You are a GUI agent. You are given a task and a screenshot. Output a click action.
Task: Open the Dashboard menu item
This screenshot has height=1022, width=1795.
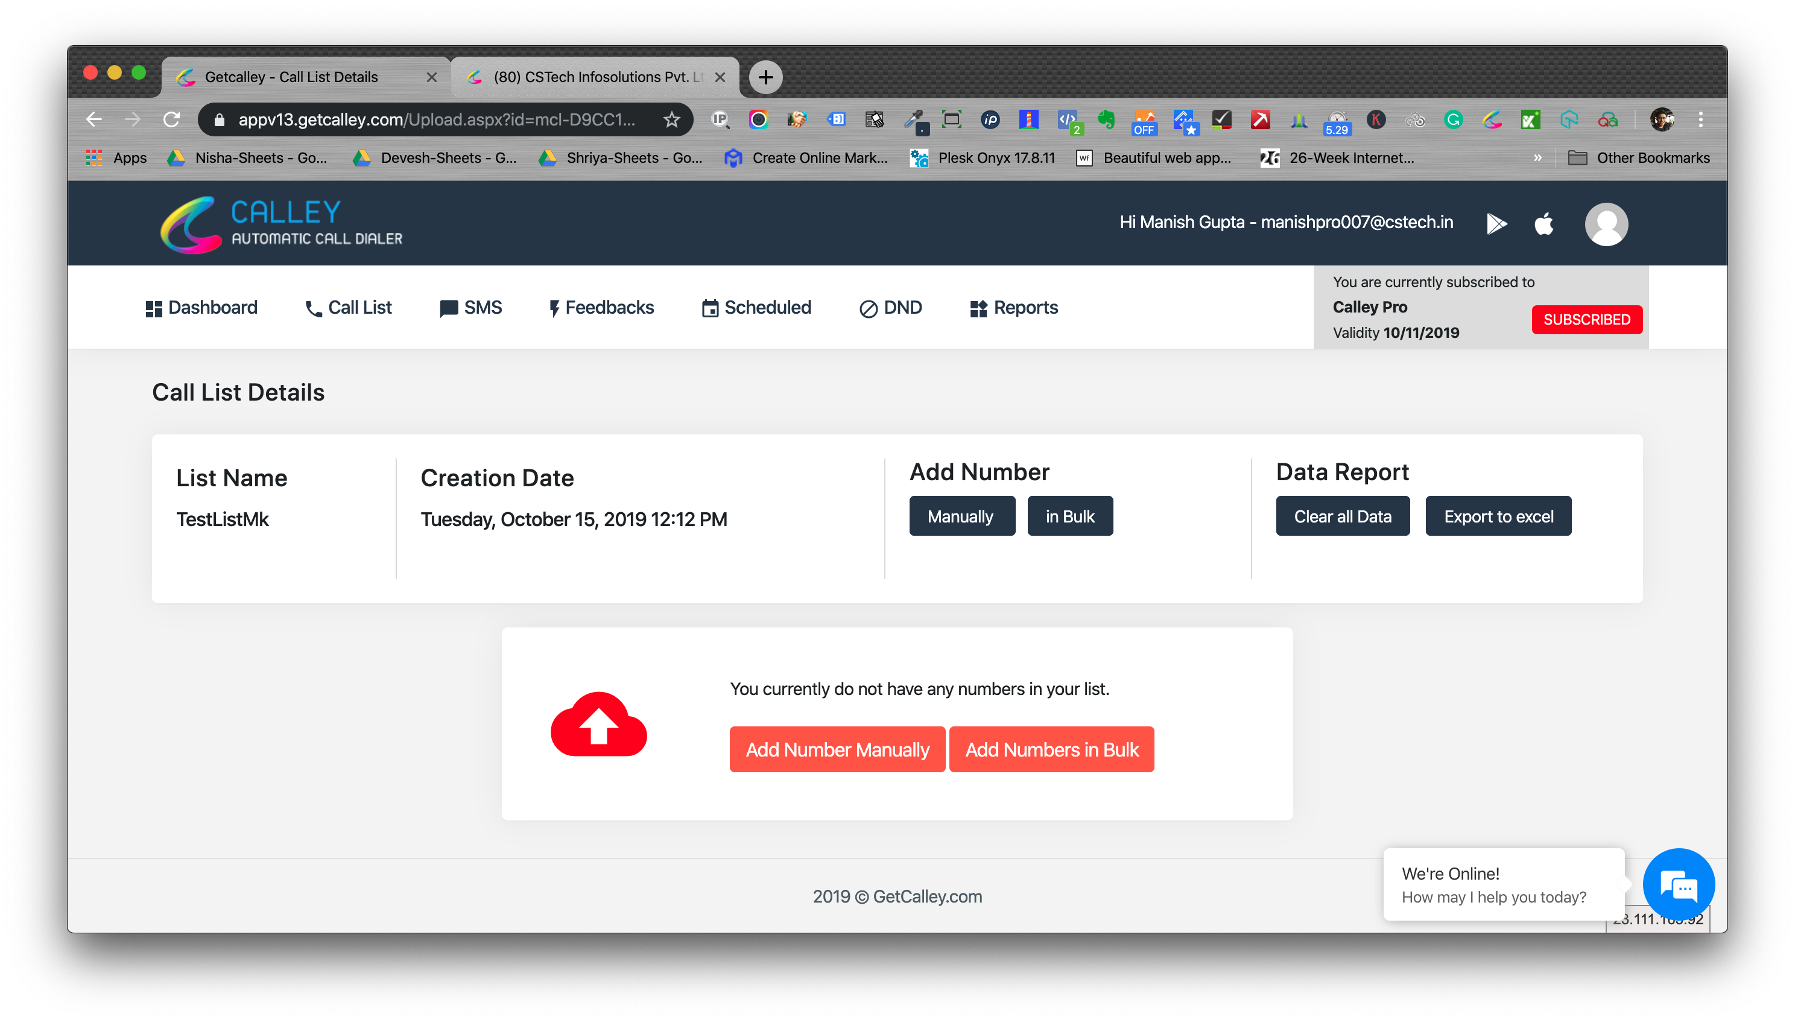(x=201, y=308)
